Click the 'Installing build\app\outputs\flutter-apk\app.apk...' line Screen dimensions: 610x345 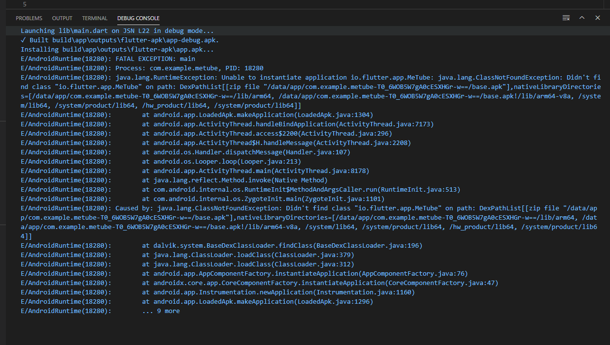[117, 49]
